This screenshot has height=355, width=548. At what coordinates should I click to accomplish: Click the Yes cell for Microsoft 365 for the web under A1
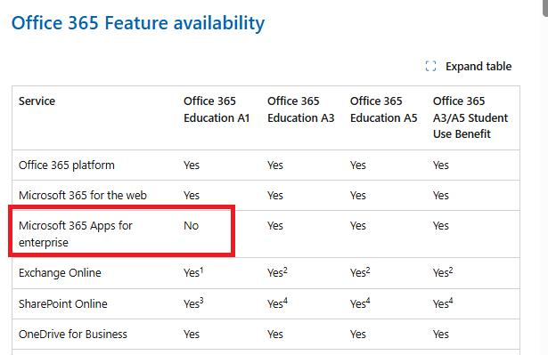pyautogui.click(x=192, y=195)
